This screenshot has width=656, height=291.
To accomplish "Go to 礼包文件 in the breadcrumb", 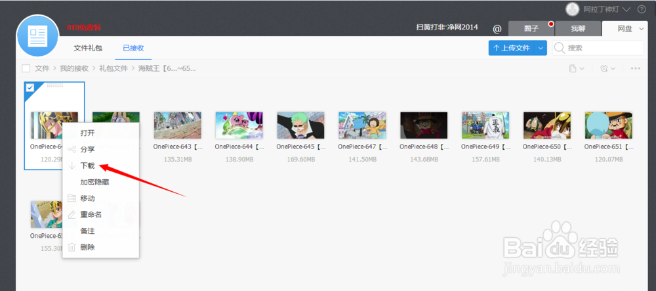I will (113, 68).
